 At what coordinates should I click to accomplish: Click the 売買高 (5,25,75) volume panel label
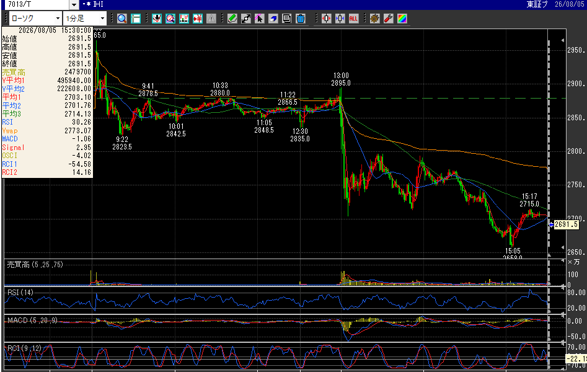[35, 265]
